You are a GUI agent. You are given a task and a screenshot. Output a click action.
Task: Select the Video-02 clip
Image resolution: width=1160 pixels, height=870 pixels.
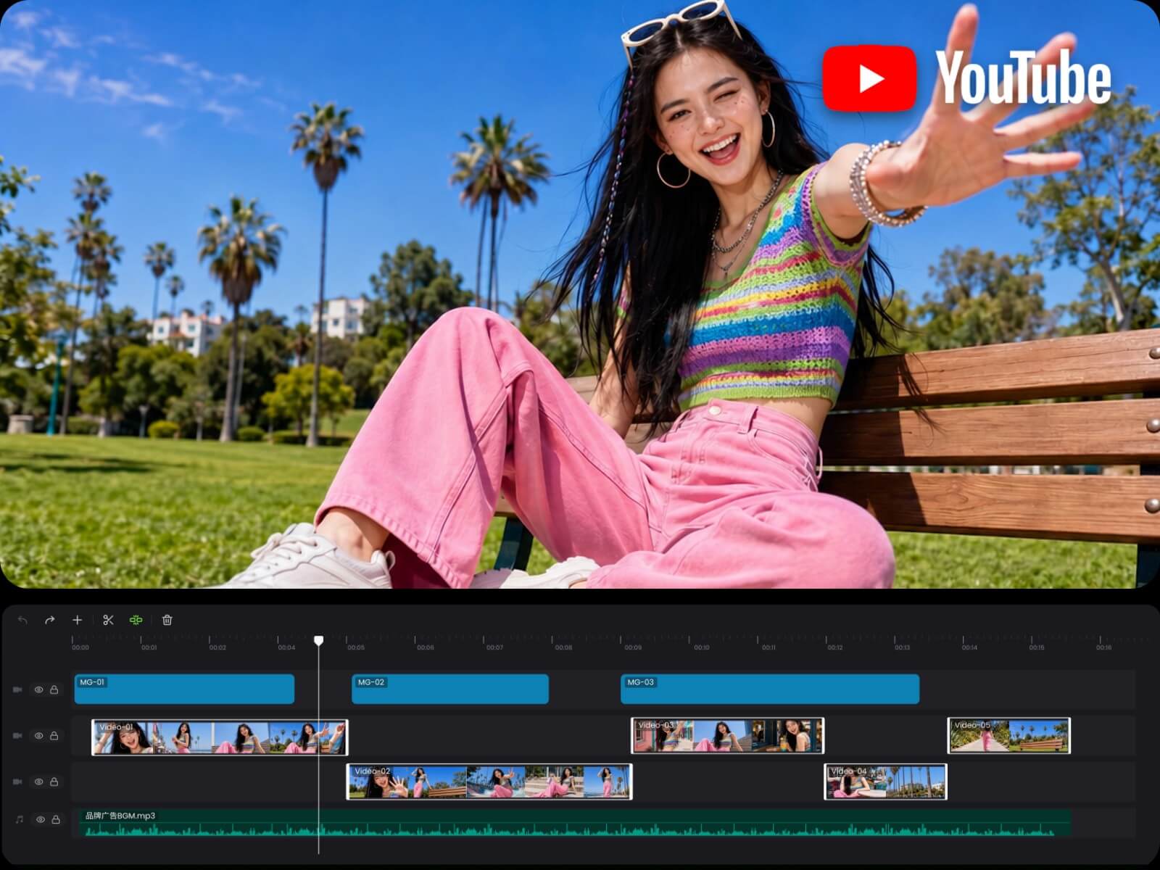[x=489, y=782]
